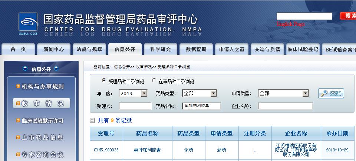Open the 数据查询 tab

click(196, 49)
